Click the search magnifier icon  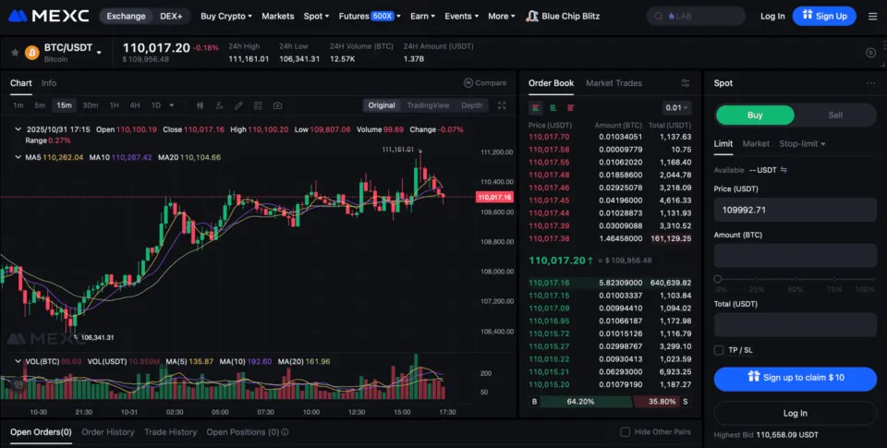[659, 17]
